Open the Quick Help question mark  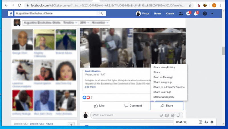pos(205,13)
